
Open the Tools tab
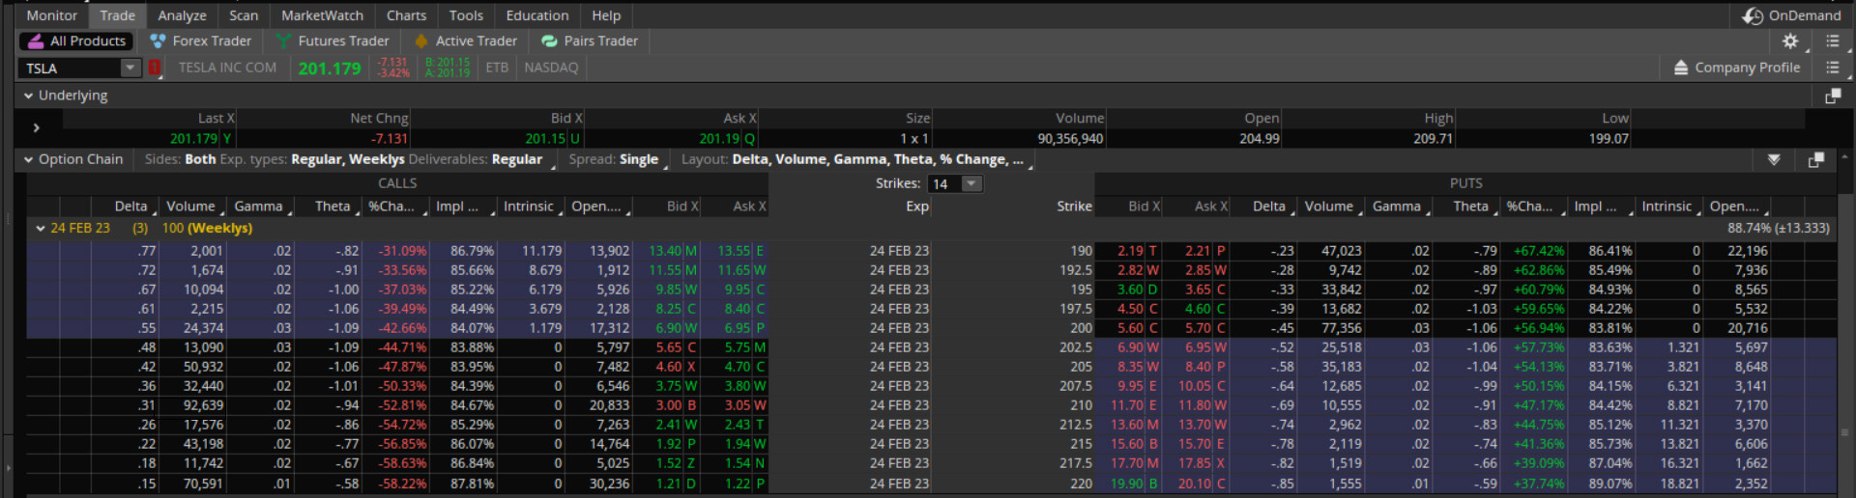pyautogui.click(x=466, y=15)
